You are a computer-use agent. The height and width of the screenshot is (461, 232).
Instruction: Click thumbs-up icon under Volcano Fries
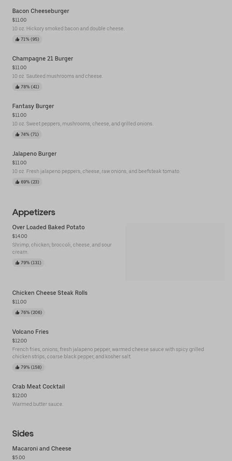pyautogui.click(x=17, y=367)
